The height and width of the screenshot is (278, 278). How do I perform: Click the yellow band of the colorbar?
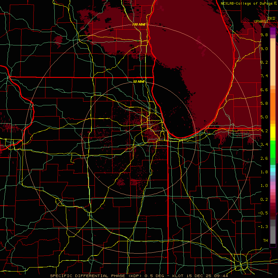273,132
